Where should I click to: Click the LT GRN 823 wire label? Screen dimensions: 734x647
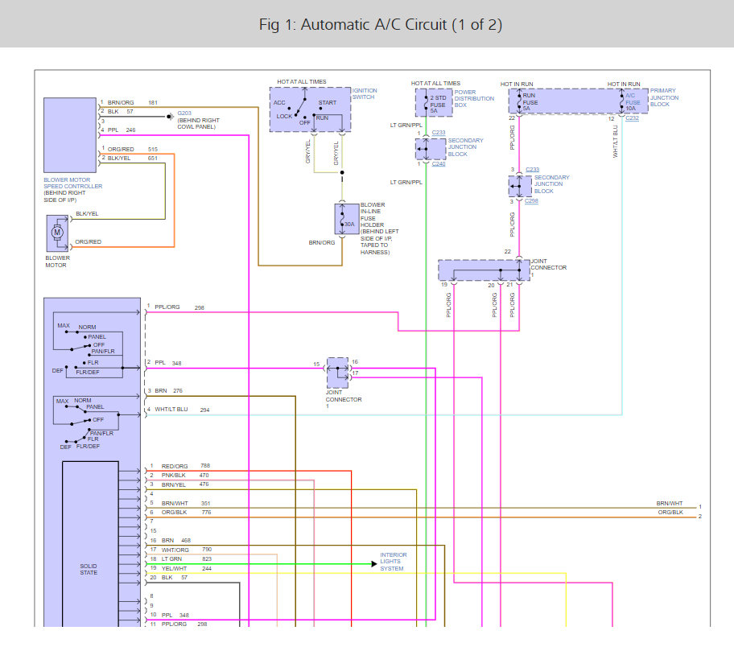point(186,559)
